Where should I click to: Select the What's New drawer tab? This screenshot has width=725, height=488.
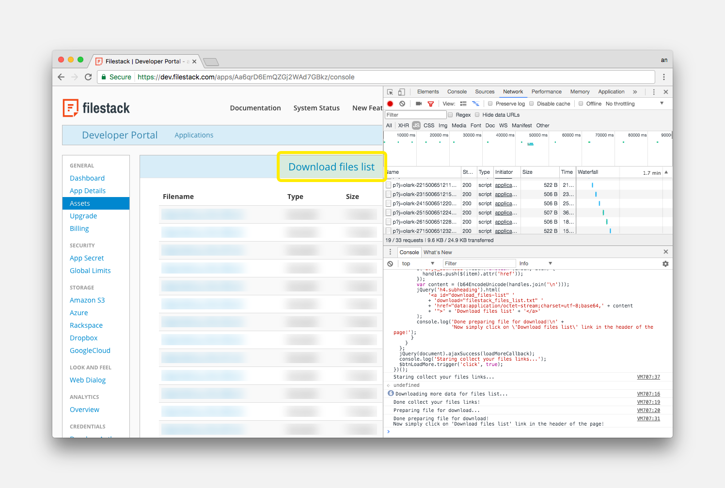(x=438, y=252)
